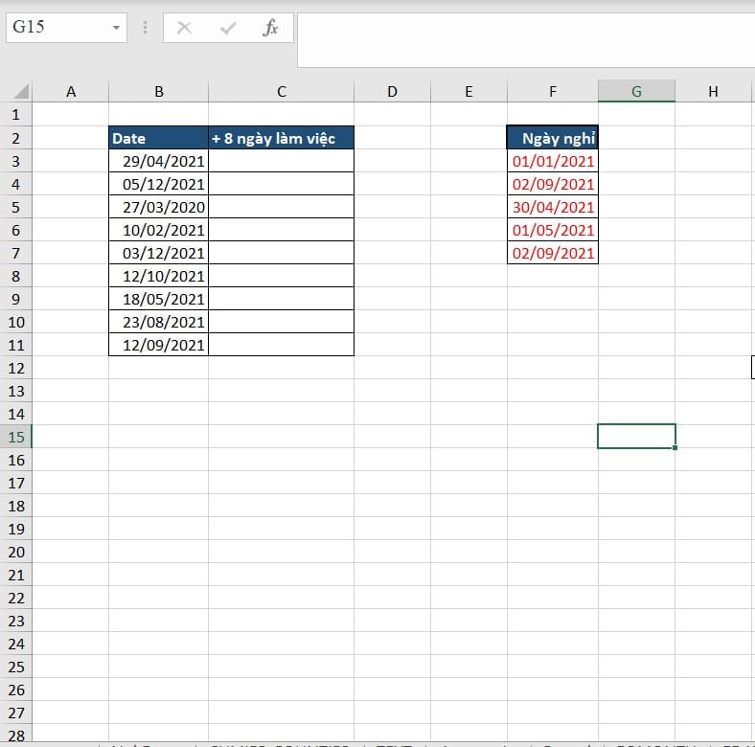Click the '+ 8 ngày làm việc' header cell
The width and height of the screenshot is (755, 747).
click(281, 138)
